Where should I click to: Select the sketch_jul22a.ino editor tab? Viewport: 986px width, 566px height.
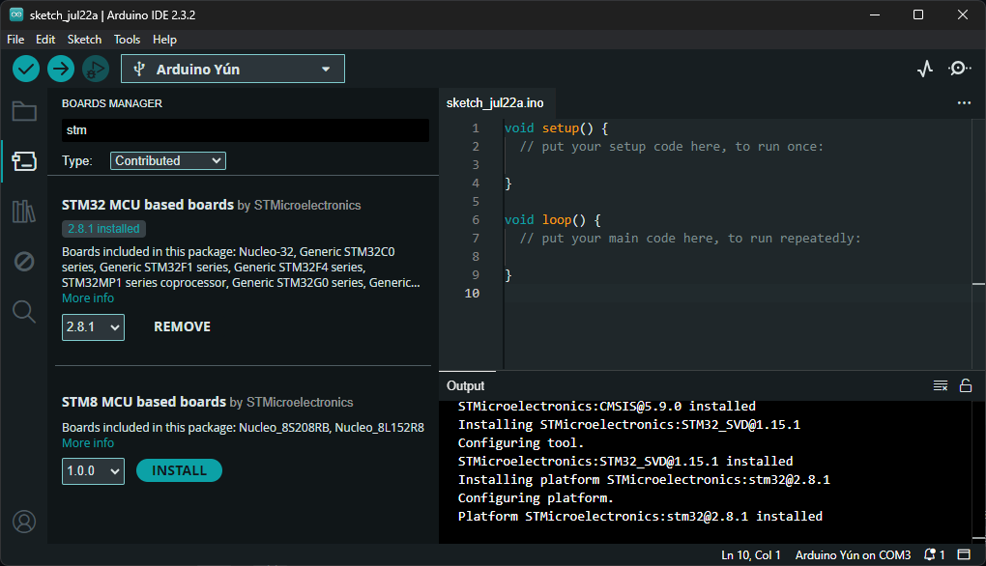coord(495,102)
